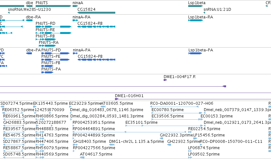Click the RE60961.5prime label

pyautogui.click(x=19, y=116)
